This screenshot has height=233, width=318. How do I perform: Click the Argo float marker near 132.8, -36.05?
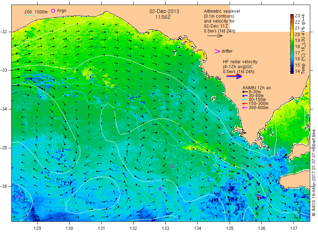(x=160, y=189)
